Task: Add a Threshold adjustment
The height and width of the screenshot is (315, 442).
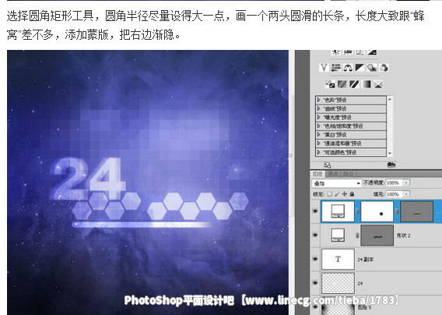Action: (x=354, y=84)
